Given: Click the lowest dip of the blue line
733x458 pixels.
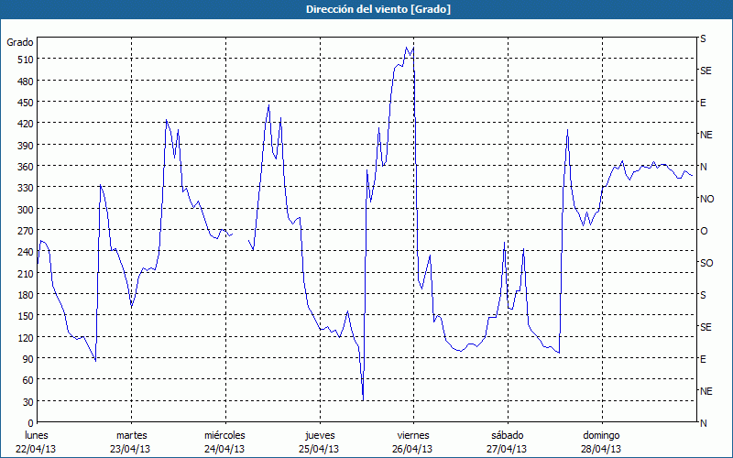Looking at the screenshot, I should pos(363,400).
